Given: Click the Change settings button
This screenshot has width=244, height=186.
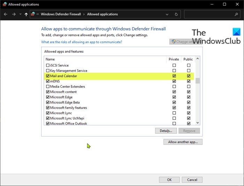Looking at the screenshot, I should 186,42.
